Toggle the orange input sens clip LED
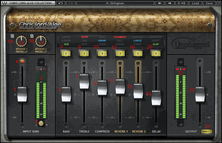The height and width of the screenshot is (143, 222). [x=22, y=62]
